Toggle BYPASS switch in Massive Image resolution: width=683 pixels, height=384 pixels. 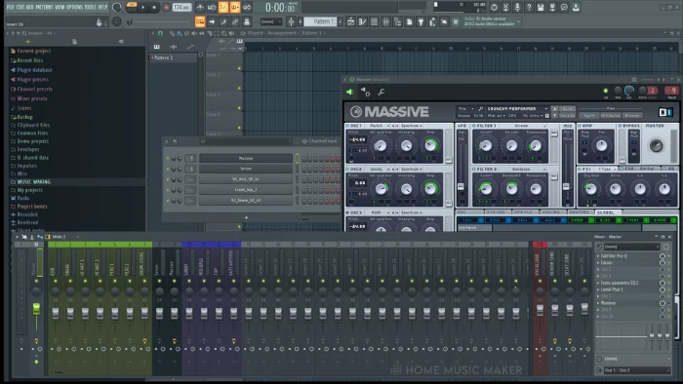pyautogui.click(x=620, y=126)
